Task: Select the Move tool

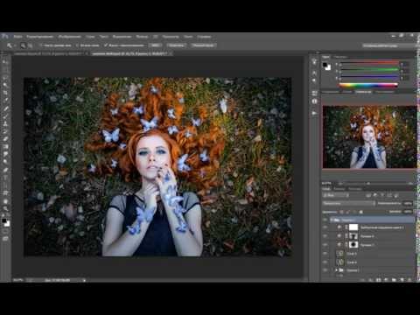Action: (x=5, y=62)
